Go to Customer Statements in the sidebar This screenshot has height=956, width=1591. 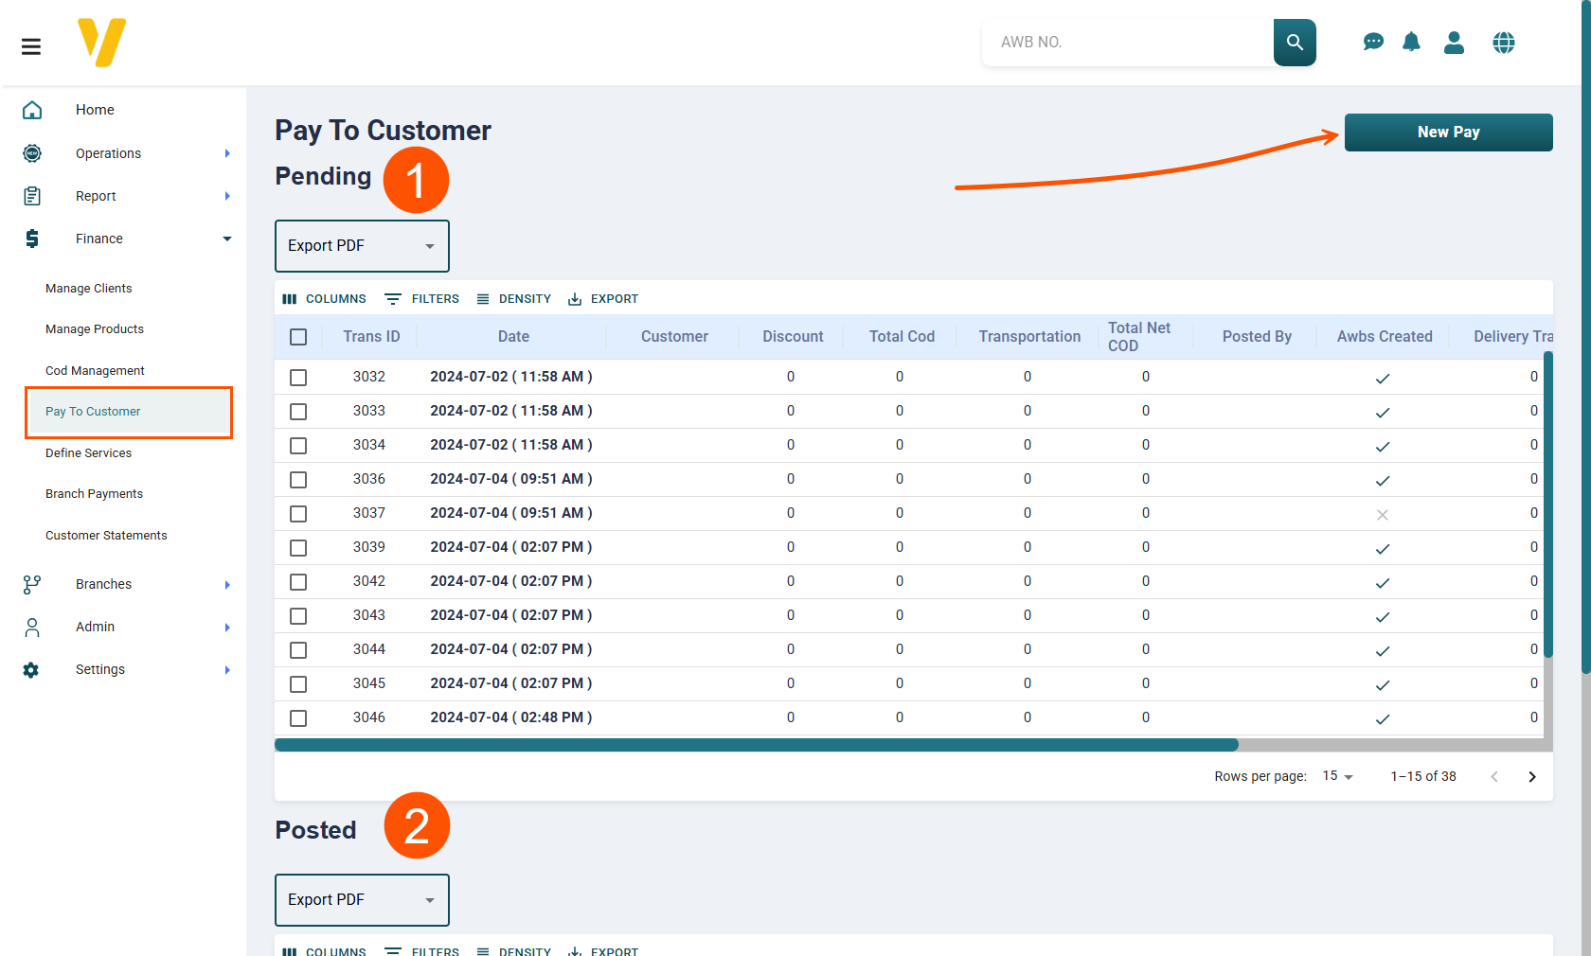click(x=106, y=536)
